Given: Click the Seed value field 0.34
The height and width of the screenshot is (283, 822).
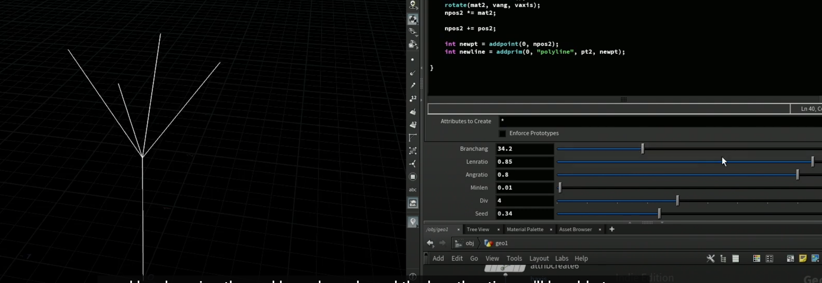Looking at the screenshot, I should tap(525, 213).
